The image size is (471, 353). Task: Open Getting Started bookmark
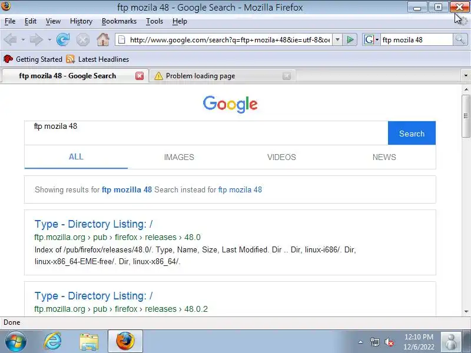[x=33, y=59]
